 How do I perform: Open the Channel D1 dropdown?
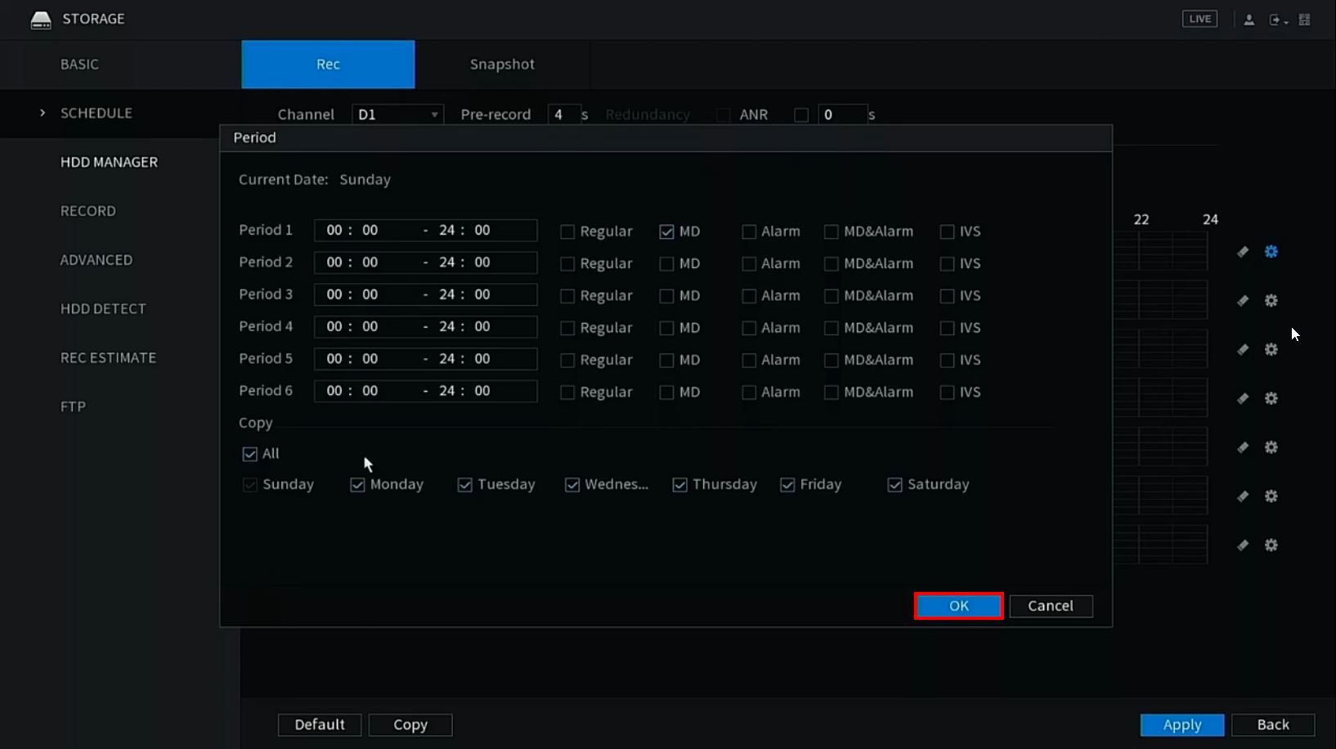point(397,114)
